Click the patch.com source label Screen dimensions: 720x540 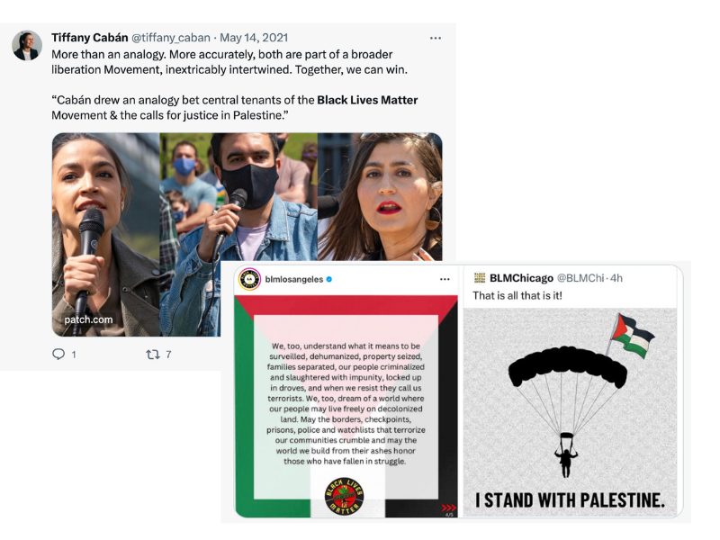click(x=88, y=319)
